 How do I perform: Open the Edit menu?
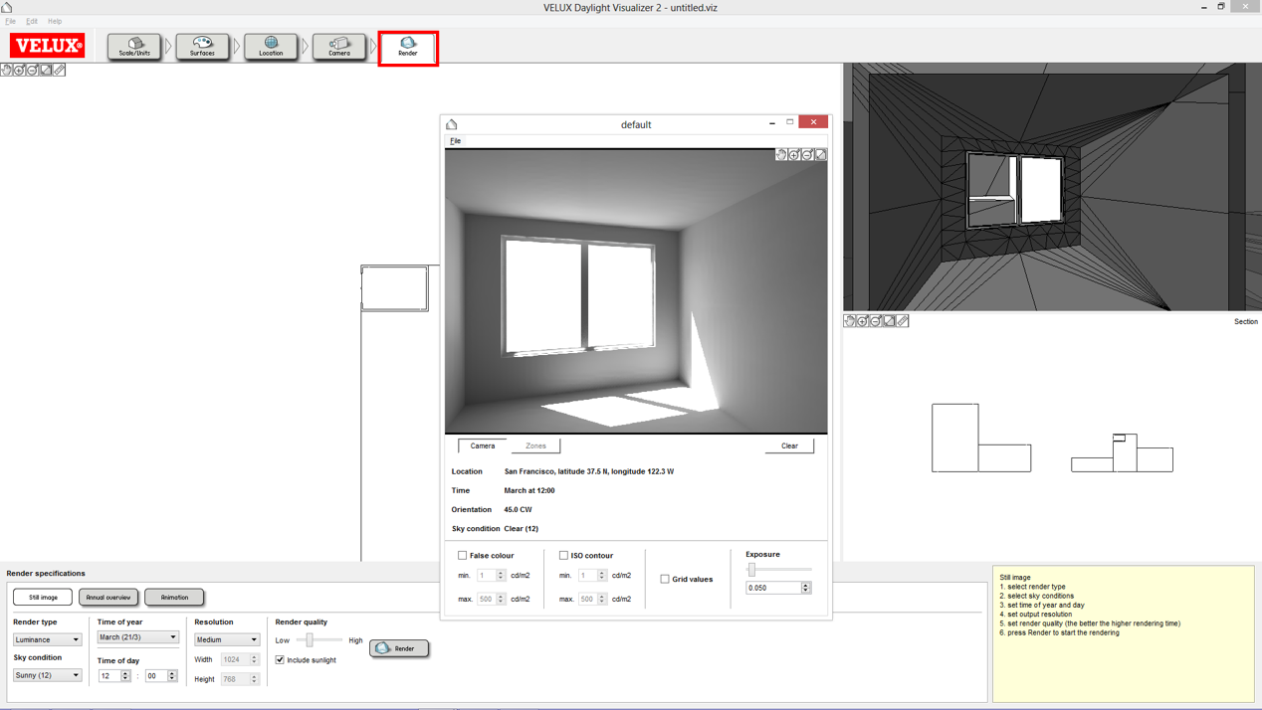click(32, 21)
